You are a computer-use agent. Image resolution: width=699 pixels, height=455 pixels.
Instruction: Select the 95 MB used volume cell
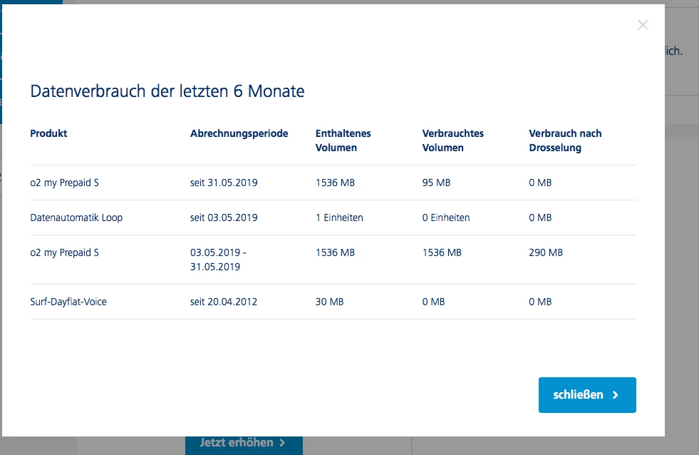click(x=436, y=183)
